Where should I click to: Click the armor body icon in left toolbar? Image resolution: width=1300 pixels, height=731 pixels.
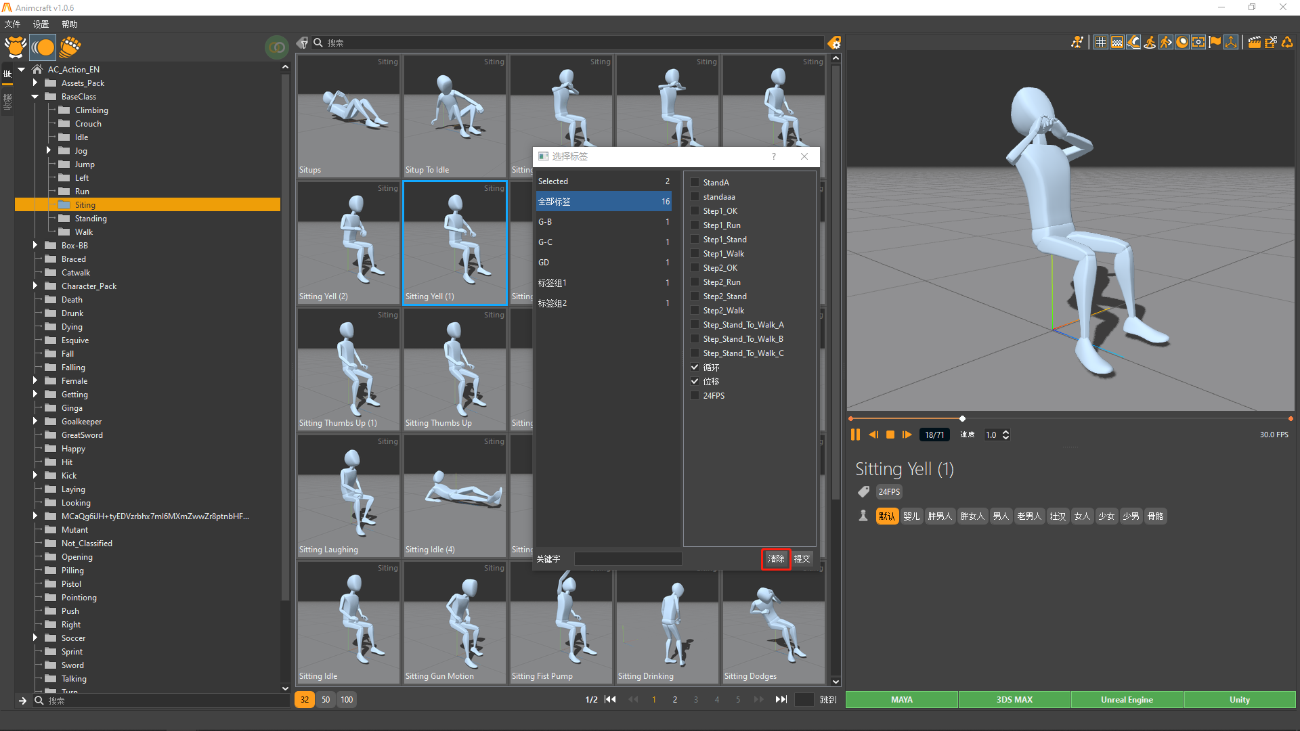(15, 47)
